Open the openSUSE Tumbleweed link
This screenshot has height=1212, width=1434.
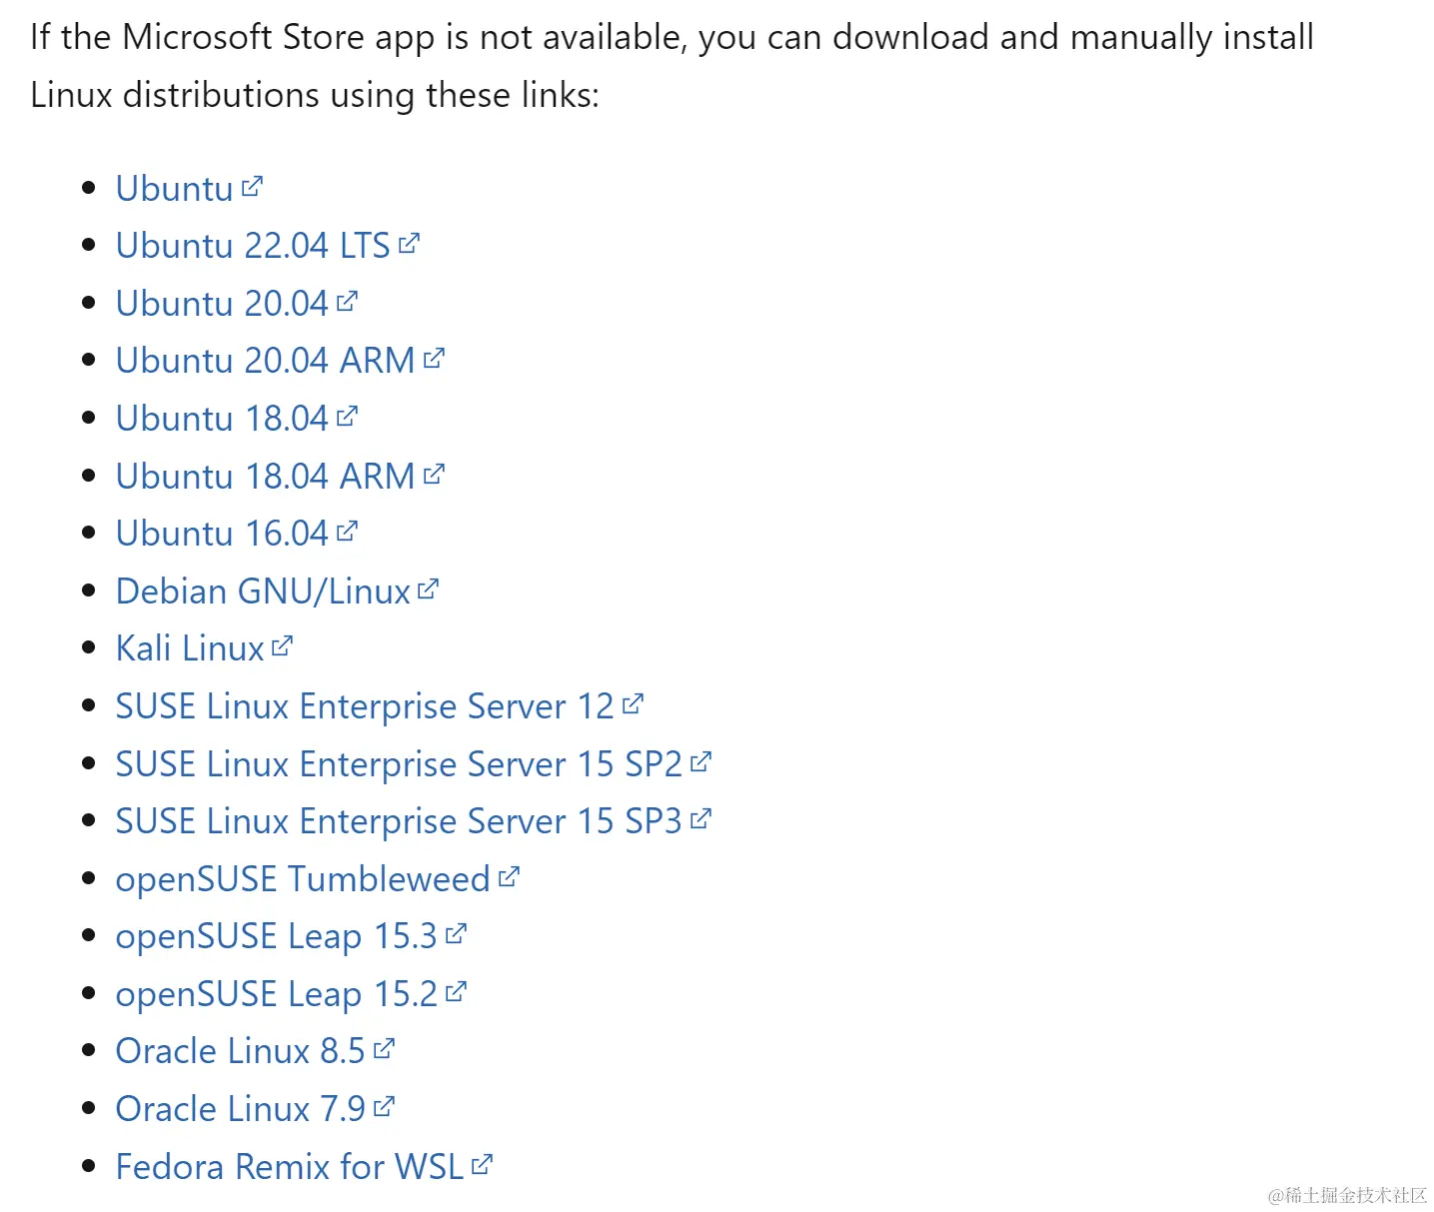tap(303, 879)
